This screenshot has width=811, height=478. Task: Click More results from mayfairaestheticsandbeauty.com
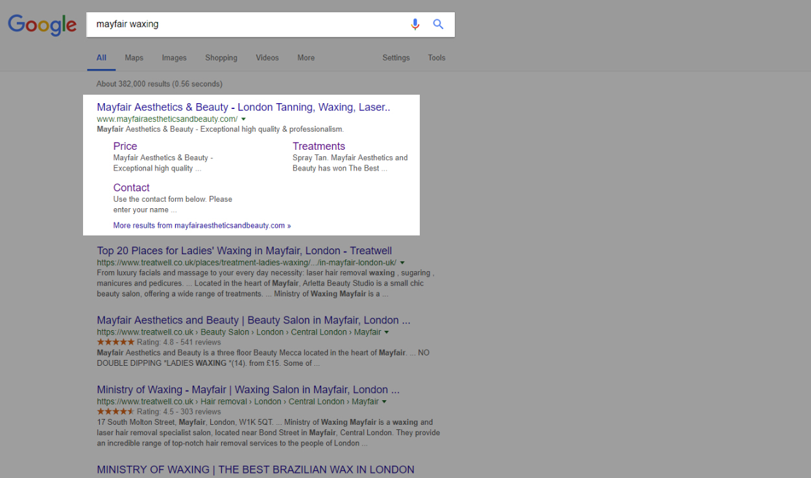(202, 226)
